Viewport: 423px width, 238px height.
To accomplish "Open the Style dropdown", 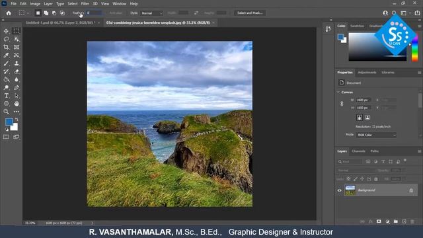I will pos(151,13).
